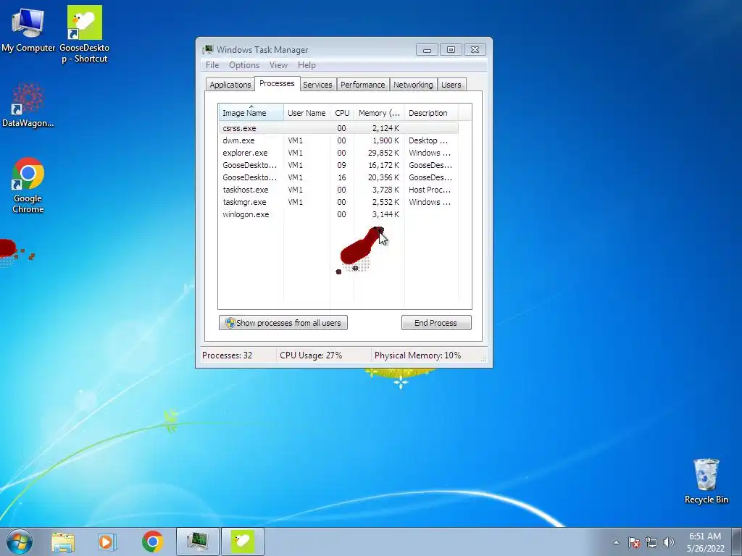The height and width of the screenshot is (556, 742).
Task: Open the File menu in Task Manager
Action: tap(212, 65)
